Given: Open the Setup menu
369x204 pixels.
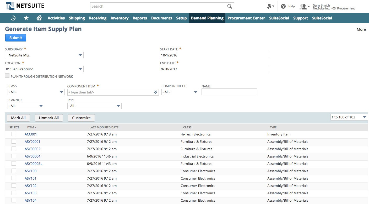Looking at the screenshot, I should (x=181, y=18).
